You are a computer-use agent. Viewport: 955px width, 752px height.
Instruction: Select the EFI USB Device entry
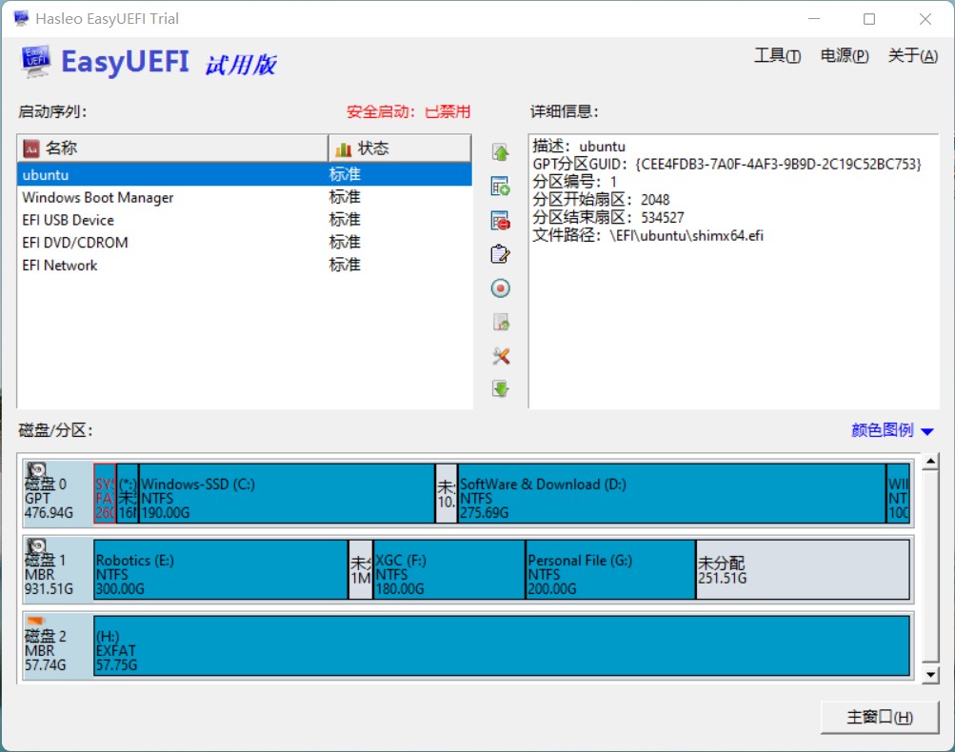pos(245,220)
